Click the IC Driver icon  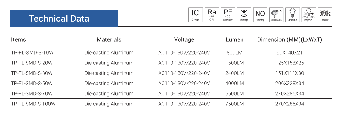click(x=196, y=15)
